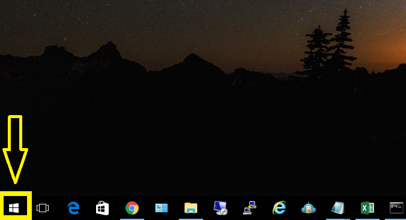Viewport: 406px width, 220px height.
Task: Open Remote Desktop Connection
Action: click(x=220, y=208)
